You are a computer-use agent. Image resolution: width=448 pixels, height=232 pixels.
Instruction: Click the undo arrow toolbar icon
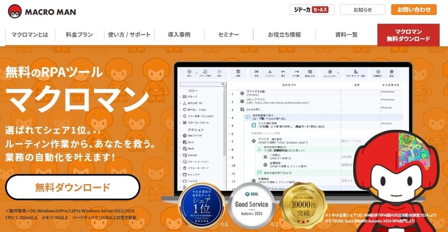point(283,72)
